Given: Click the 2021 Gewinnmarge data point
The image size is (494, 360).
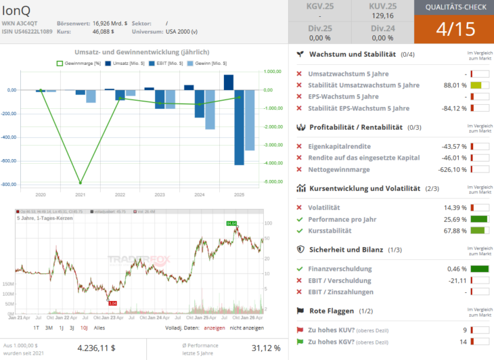Looking at the screenshot, I should coord(81,183).
